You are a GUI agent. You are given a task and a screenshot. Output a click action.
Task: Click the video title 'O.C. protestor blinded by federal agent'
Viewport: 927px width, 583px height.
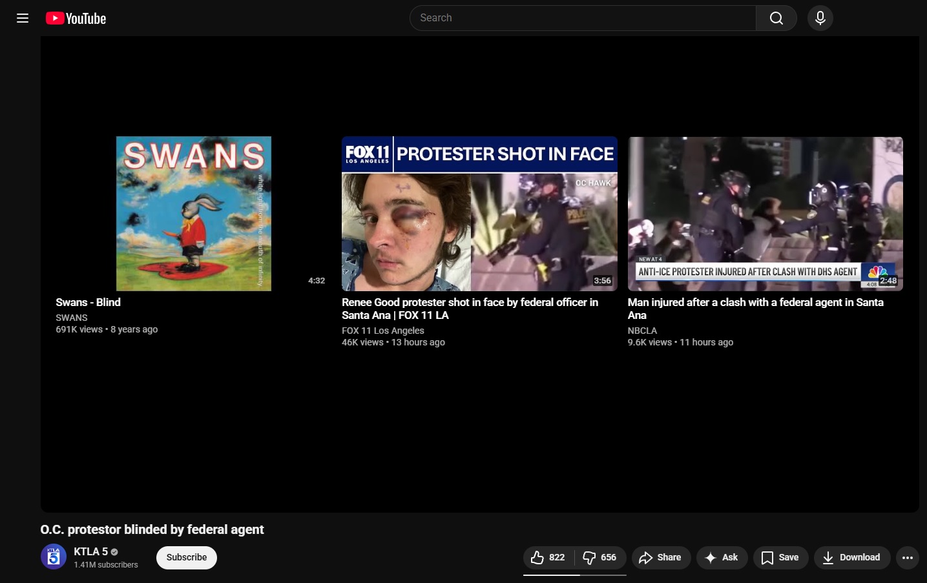pos(152,529)
